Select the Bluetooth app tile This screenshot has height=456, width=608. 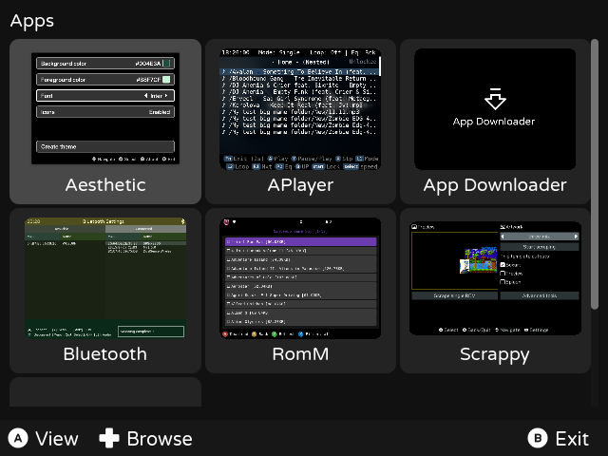tap(105, 291)
